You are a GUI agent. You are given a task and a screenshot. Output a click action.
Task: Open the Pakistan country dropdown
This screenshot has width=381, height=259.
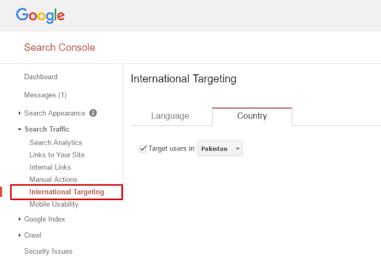(220, 148)
